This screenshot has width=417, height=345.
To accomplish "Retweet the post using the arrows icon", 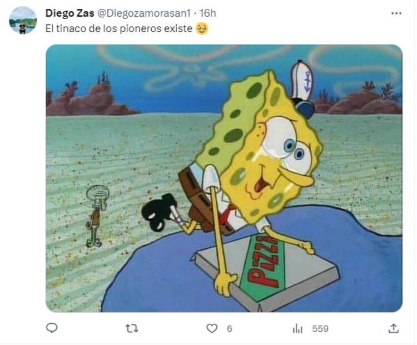I will [x=132, y=328].
